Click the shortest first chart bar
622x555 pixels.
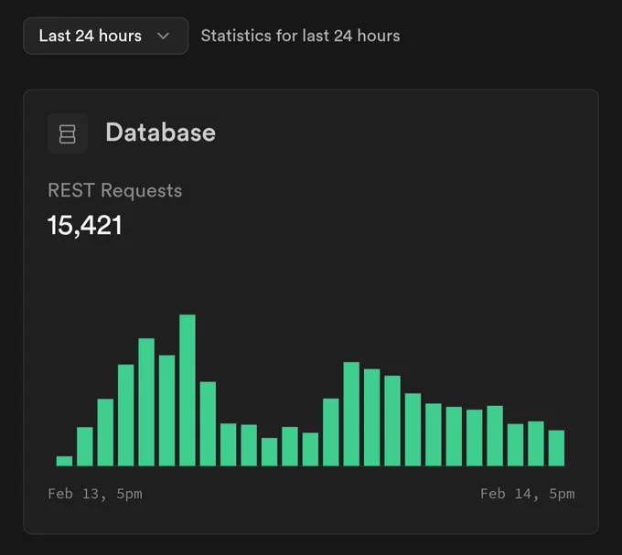[x=64, y=461]
